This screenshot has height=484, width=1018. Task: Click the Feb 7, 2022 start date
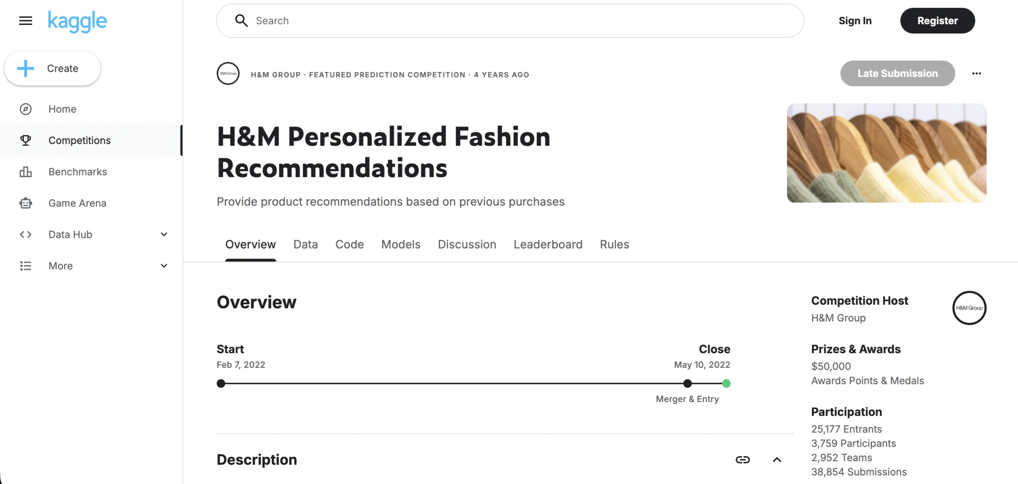(241, 365)
